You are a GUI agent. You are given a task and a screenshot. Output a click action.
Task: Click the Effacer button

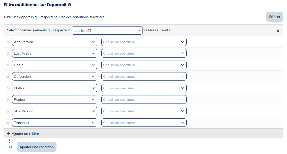[274, 17]
